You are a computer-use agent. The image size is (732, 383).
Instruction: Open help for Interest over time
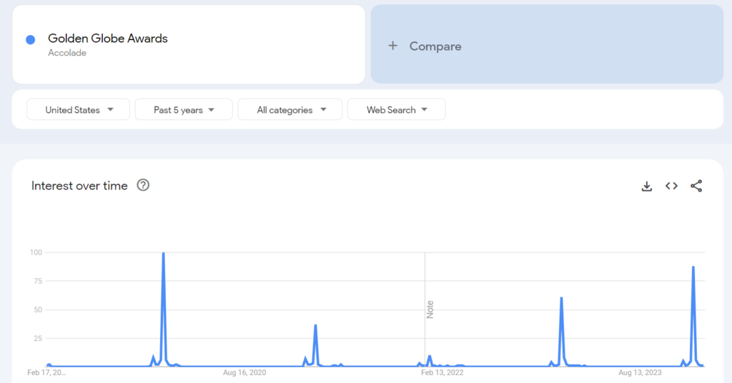click(x=143, y=185)
